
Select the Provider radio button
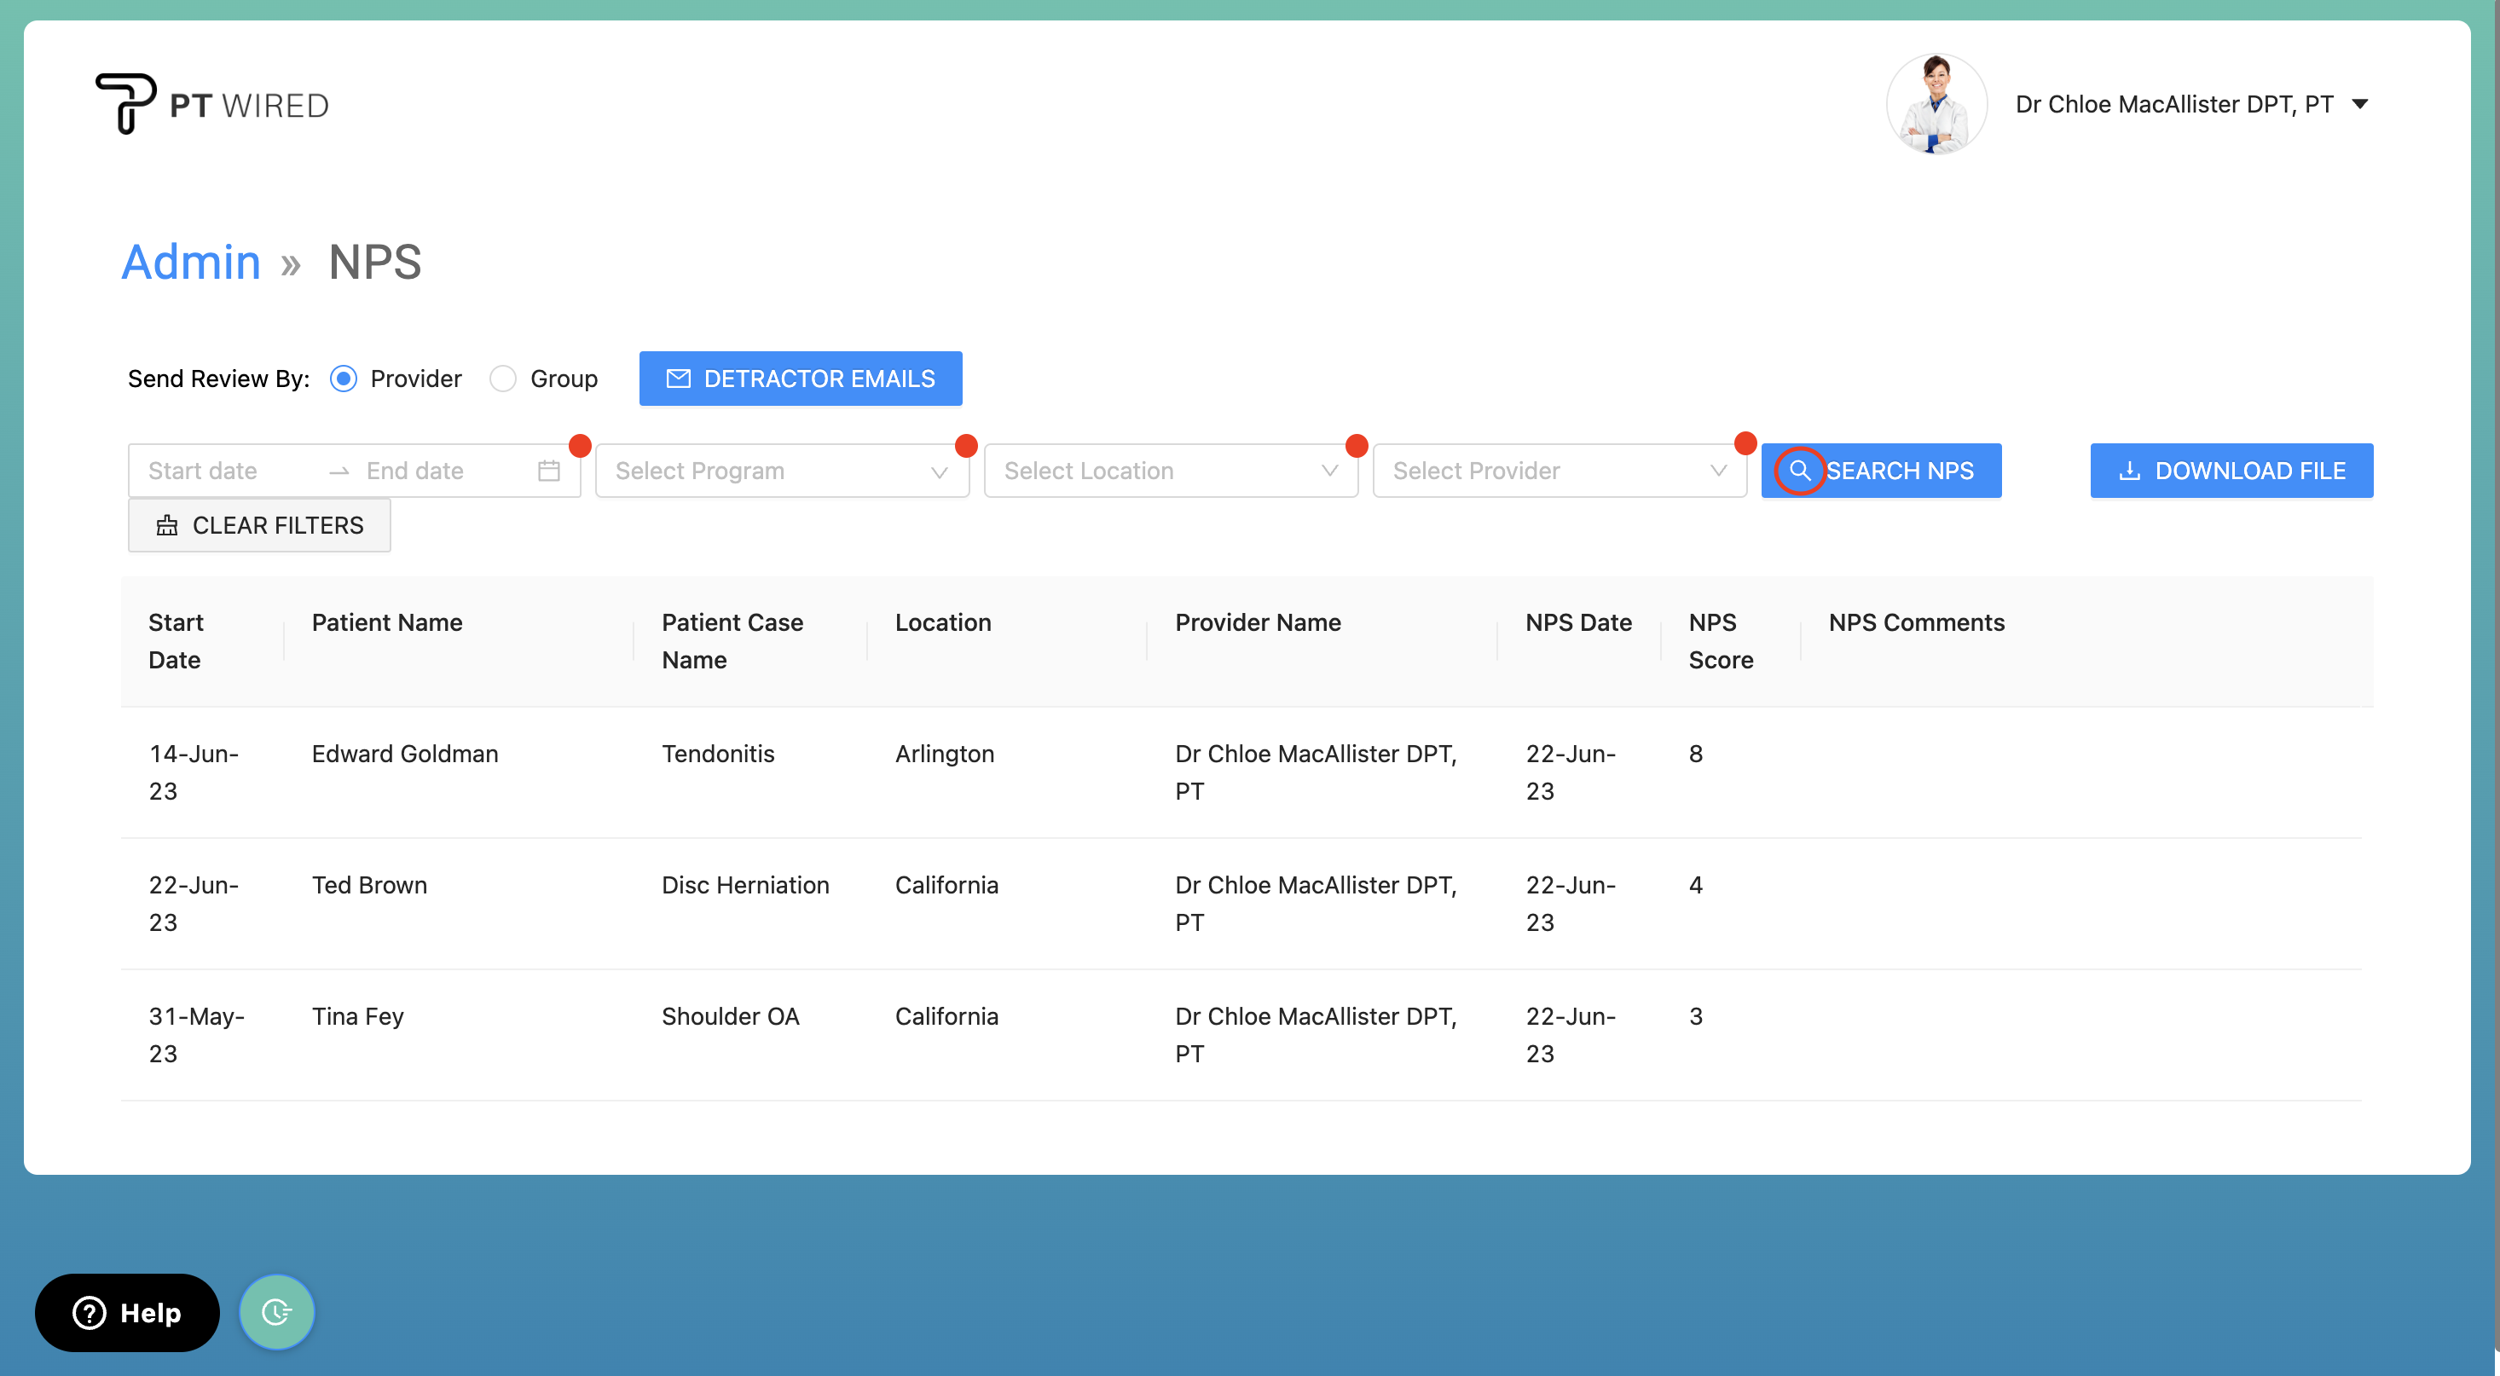pos(344,379)
